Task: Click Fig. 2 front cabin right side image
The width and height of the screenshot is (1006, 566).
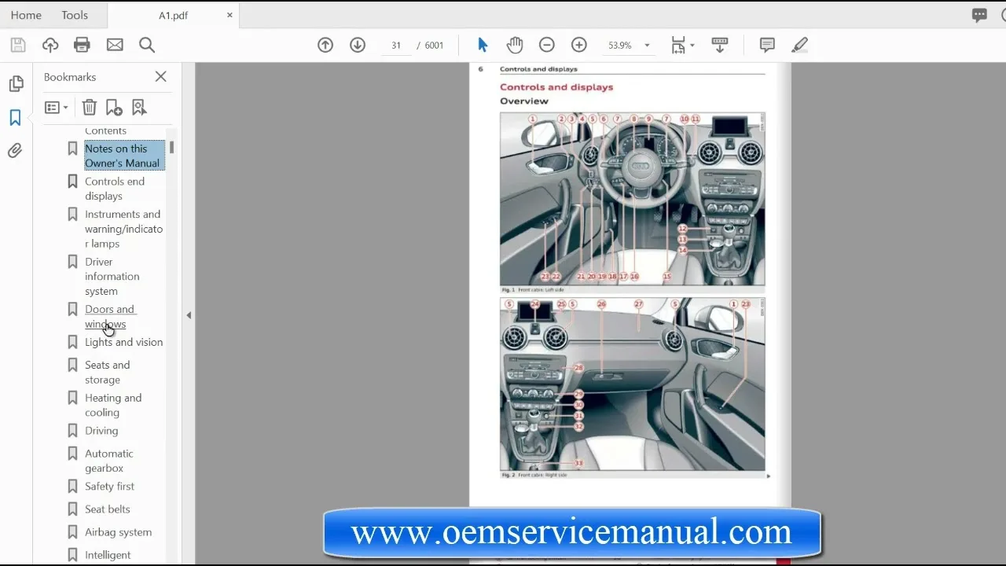Action: pos(632,384)
